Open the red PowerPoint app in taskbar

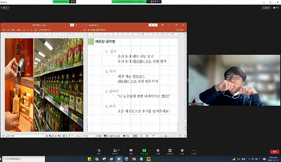click(x=133, y=159)
